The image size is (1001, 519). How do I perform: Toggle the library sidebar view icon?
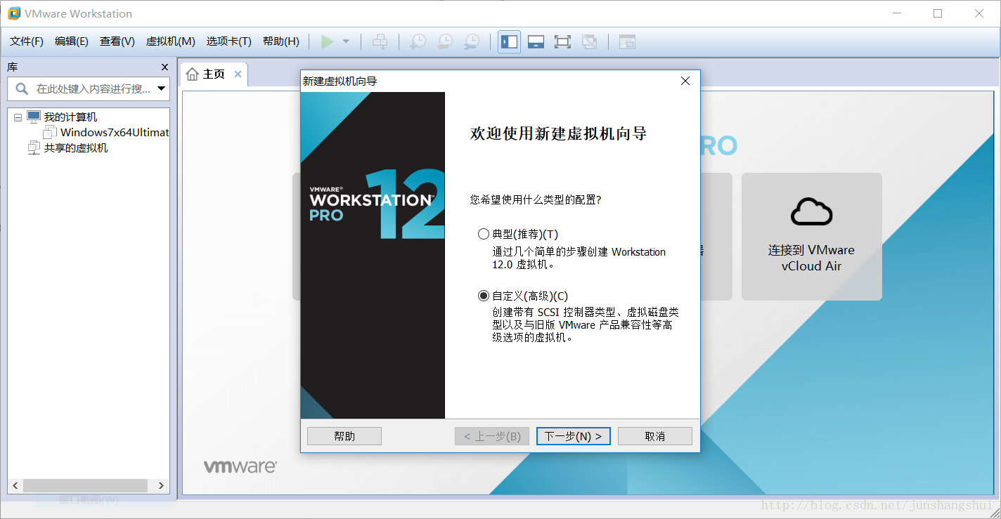click(509, 42)
